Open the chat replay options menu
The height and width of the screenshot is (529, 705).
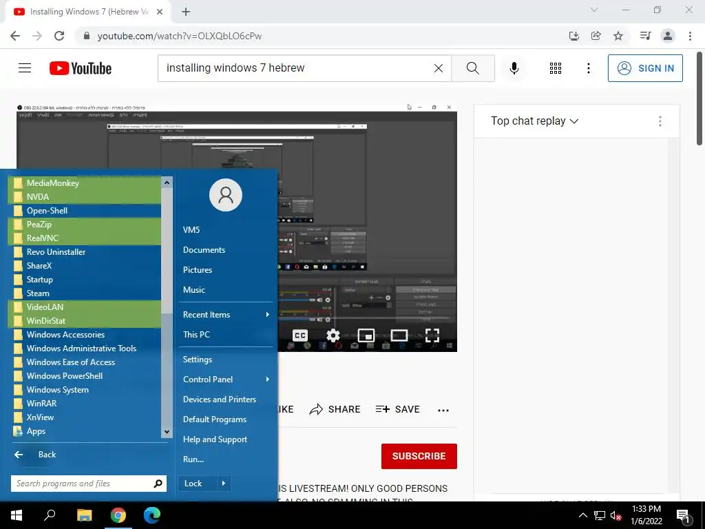tap(660, 121)
